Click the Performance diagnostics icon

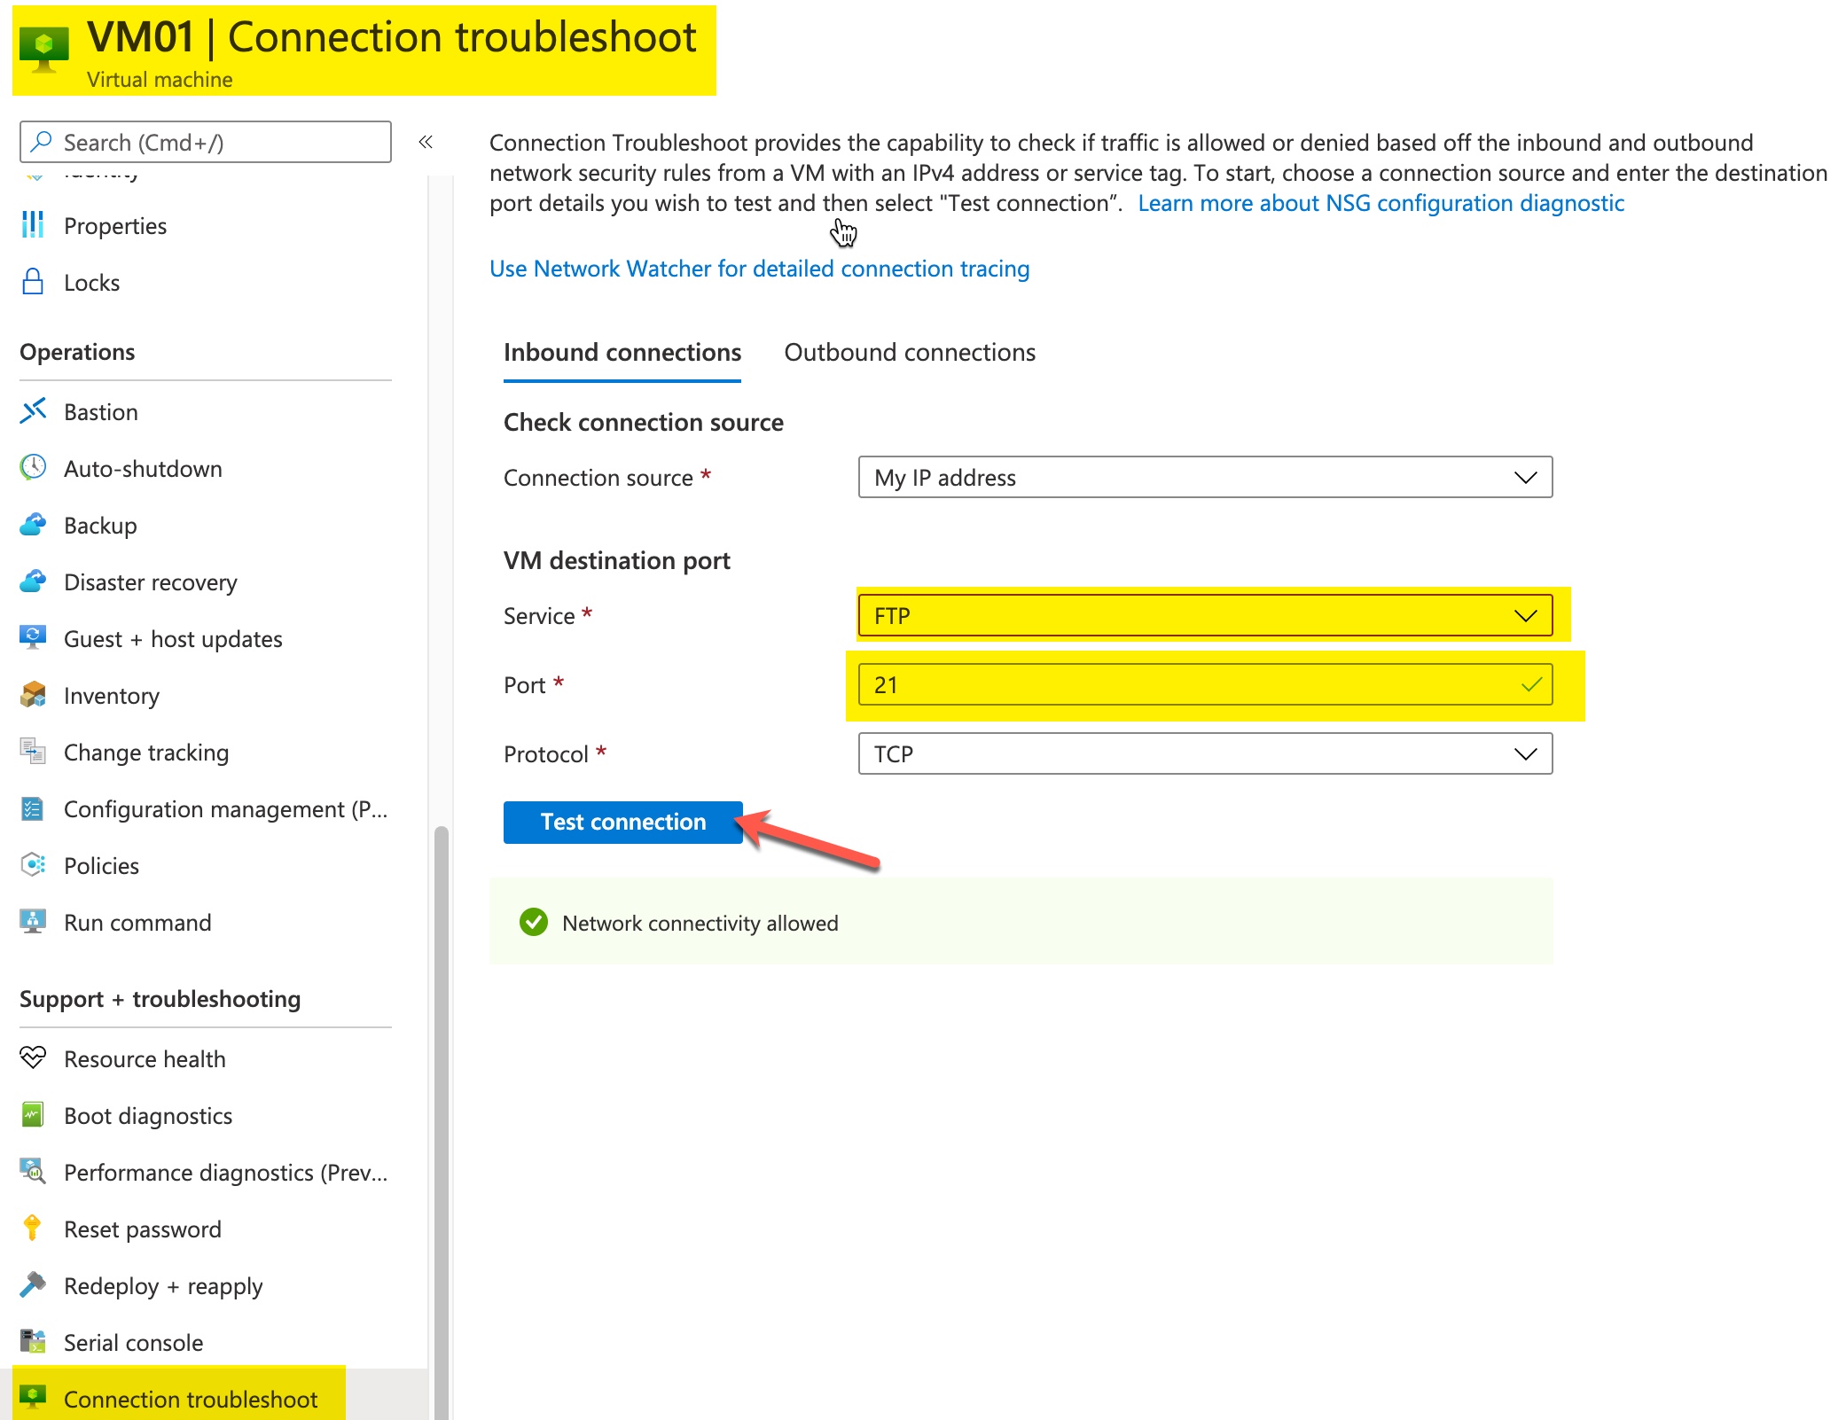33,1172
